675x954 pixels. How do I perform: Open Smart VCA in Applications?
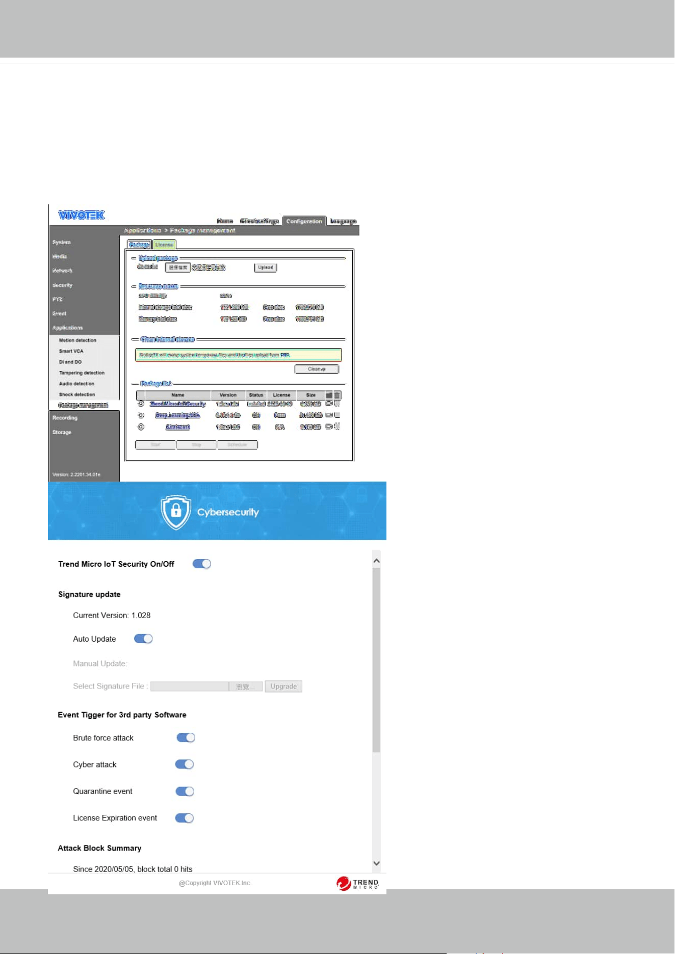pos(71,351)
